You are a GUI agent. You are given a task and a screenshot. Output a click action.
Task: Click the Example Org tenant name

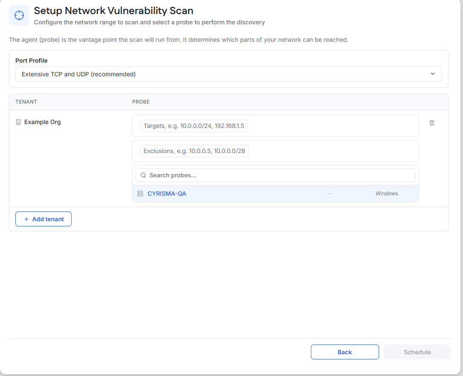tap(43, 122)
